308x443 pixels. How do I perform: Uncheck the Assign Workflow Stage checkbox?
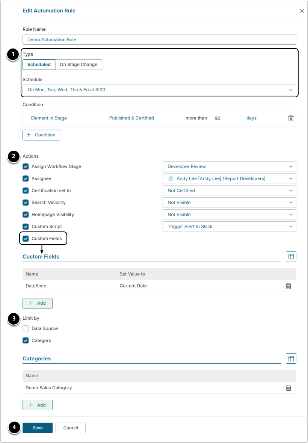tap(26, 166)
